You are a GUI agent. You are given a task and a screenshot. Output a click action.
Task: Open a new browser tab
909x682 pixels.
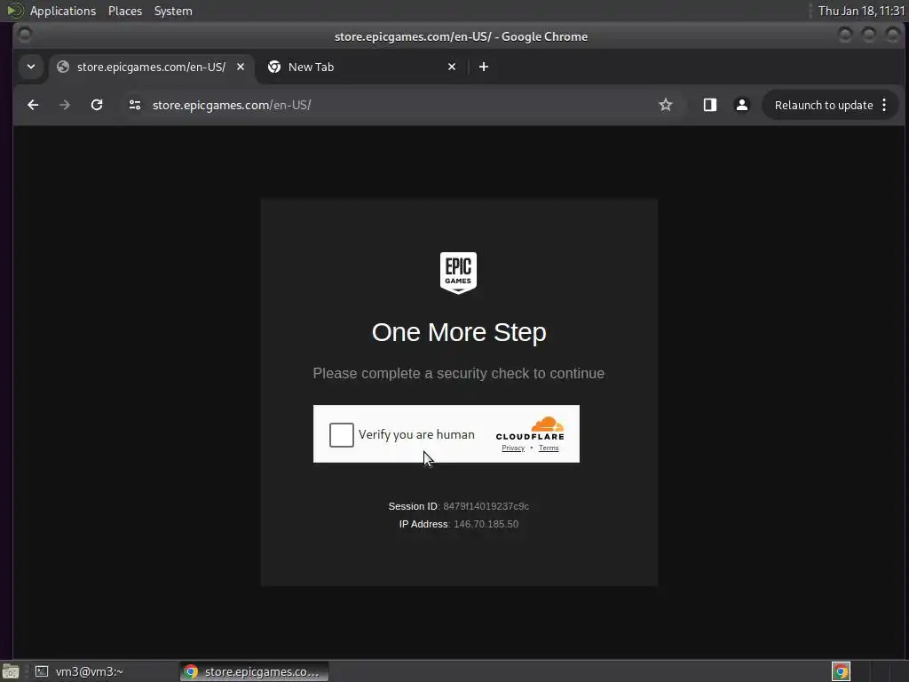coord(484,67)
